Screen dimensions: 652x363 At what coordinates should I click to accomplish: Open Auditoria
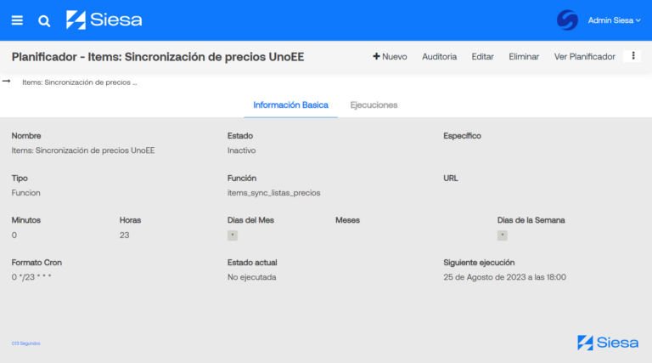tap(439, 57)
